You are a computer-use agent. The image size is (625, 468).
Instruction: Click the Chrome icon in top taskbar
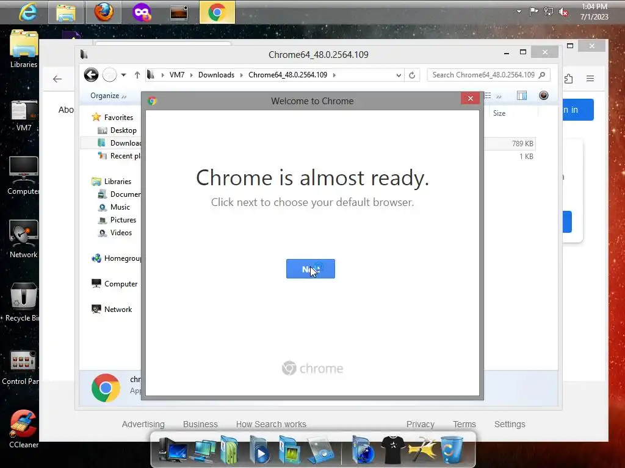pos(217,12)
